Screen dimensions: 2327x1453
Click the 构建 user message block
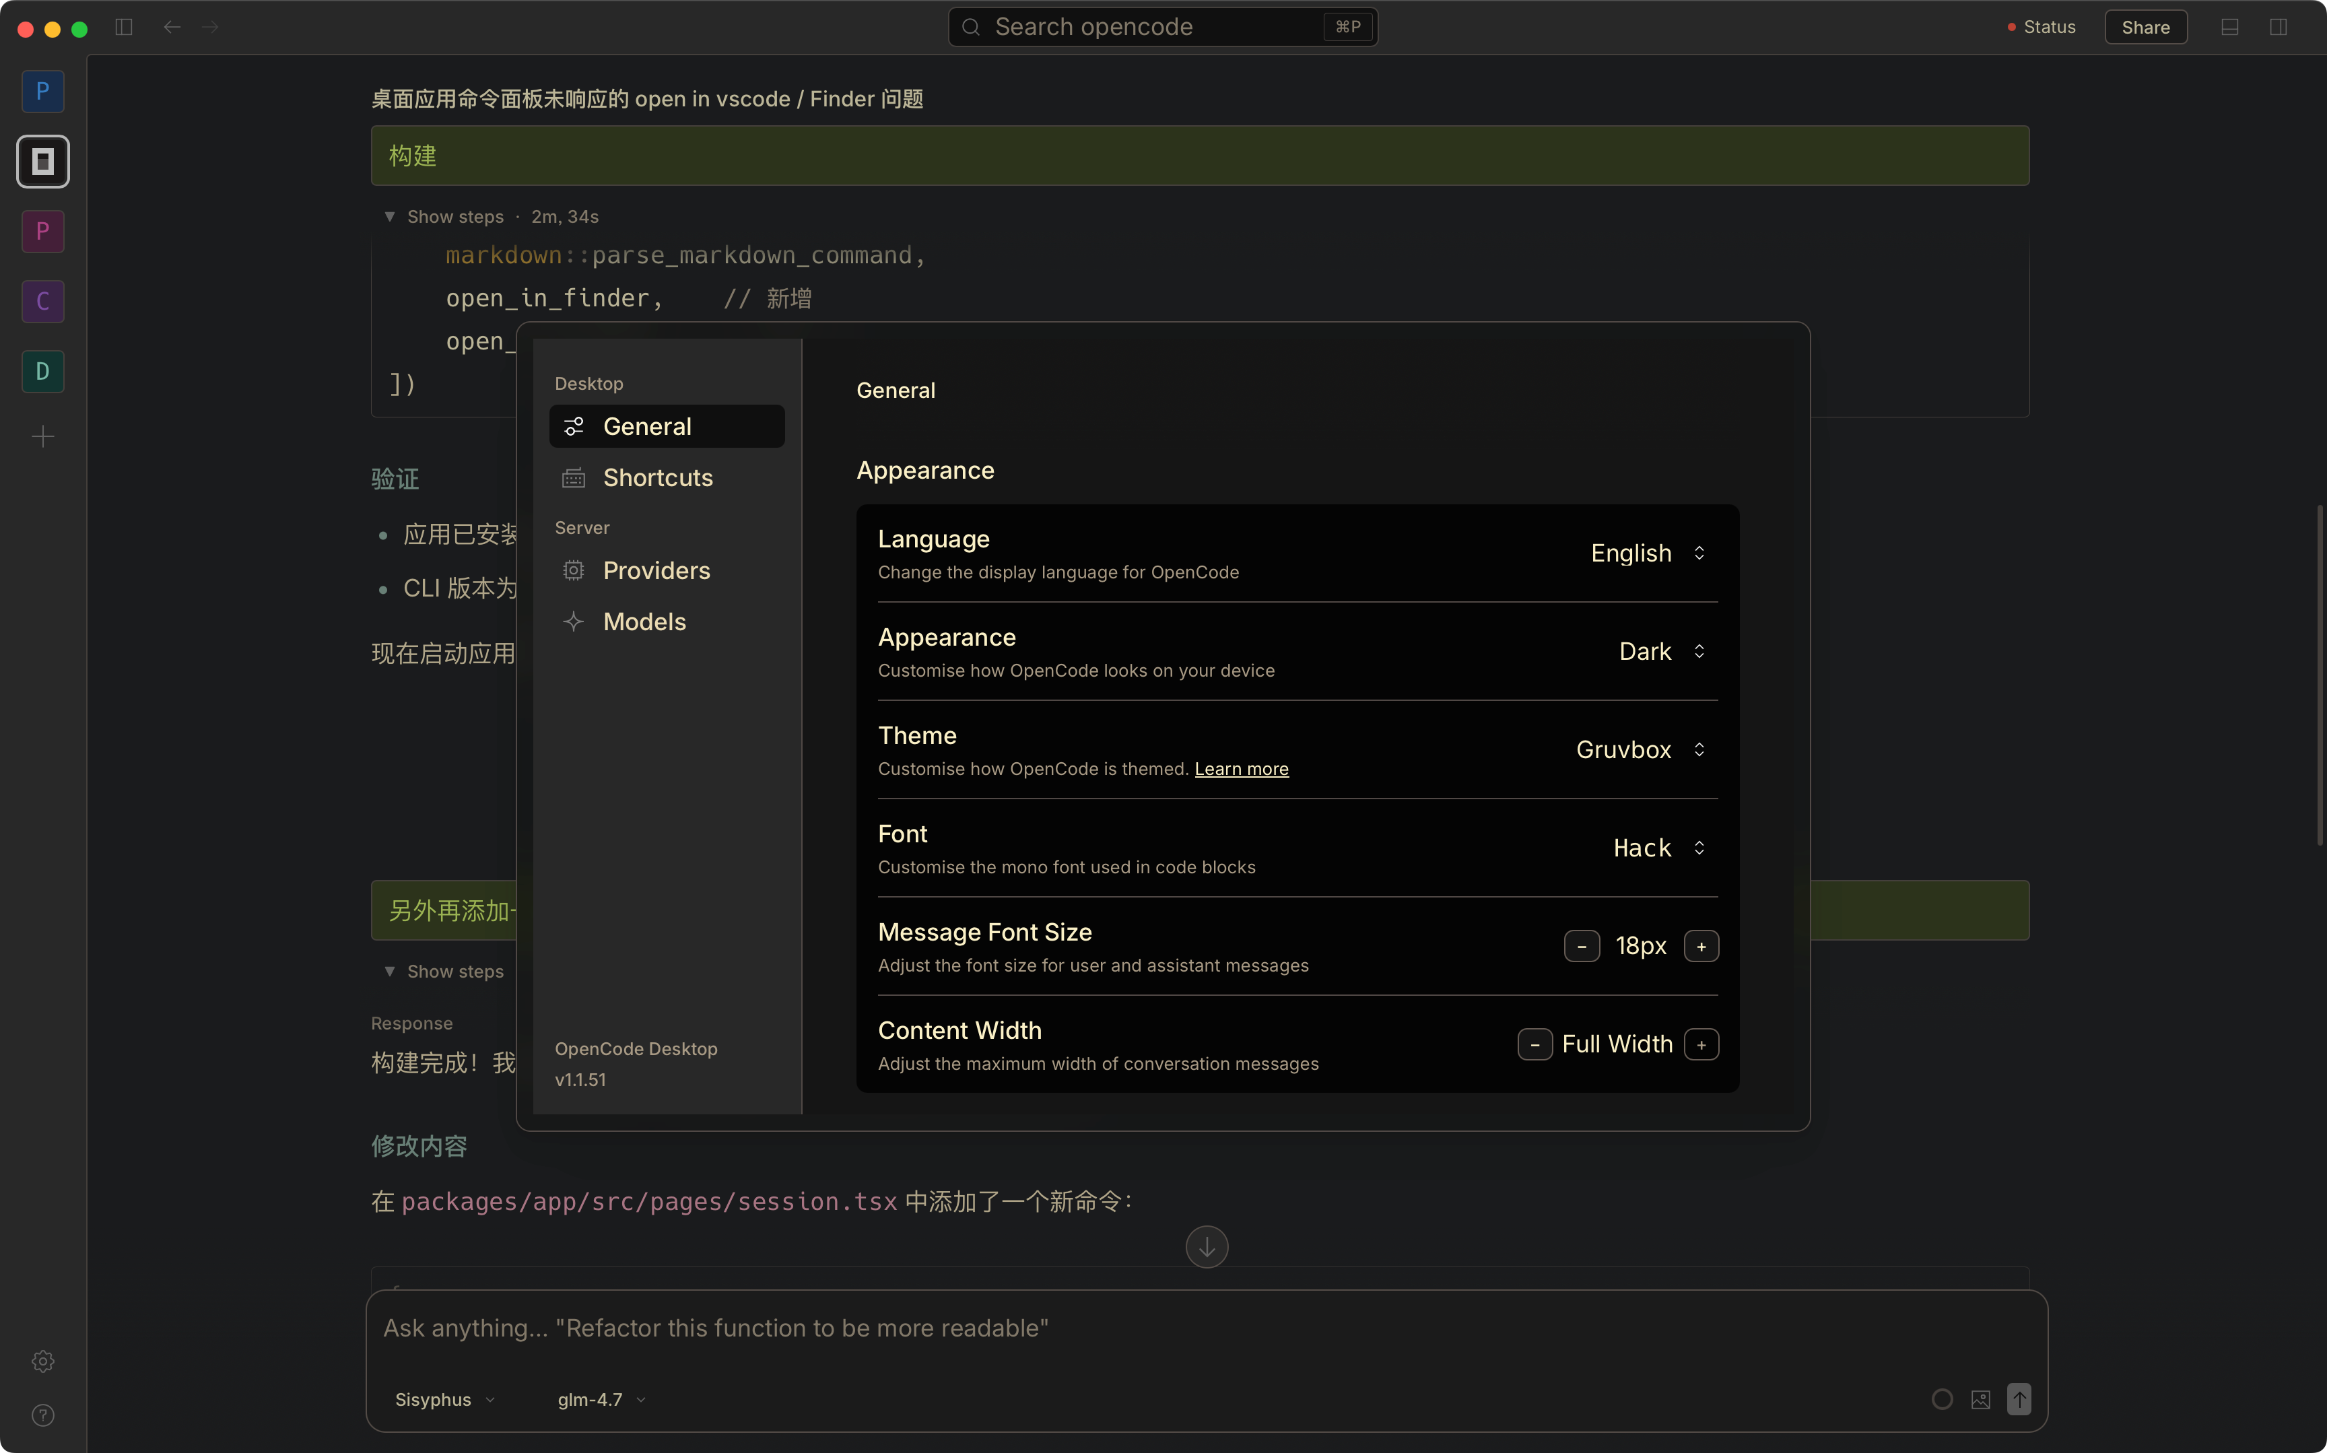(x=1200, y=156)
